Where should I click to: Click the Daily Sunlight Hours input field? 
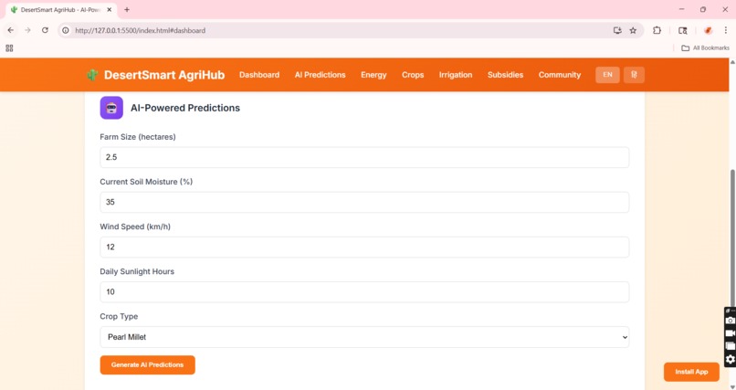pyautogui.click(x=364, y=292)
